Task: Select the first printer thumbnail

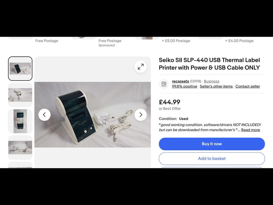Action: tap(20, 69)
